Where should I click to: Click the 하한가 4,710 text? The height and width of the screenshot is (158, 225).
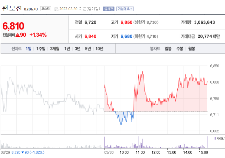[146, 36]
